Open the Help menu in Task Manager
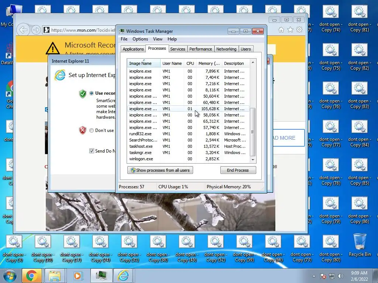The image size is (378, 283). (x=172, y=39)
